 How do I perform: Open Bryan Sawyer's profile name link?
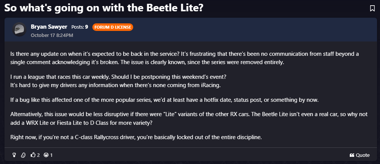click(x=49, y=27)
